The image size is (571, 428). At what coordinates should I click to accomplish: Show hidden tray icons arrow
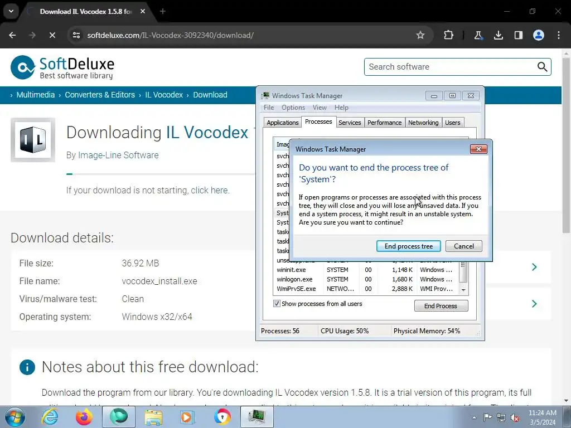pos(474,417)
